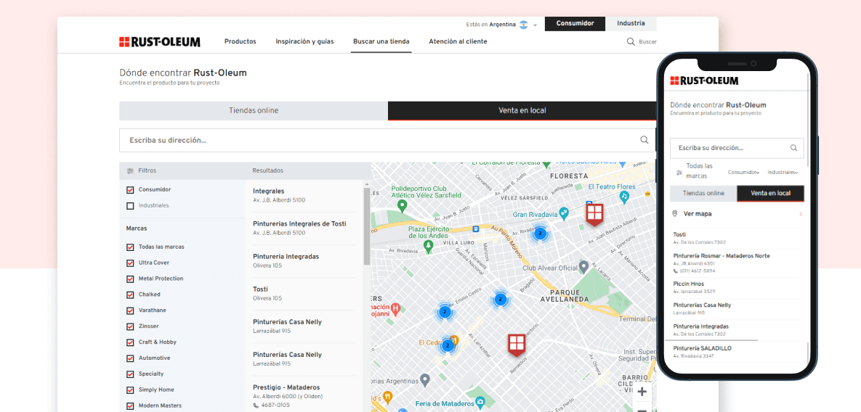
Task: Click the Consumidor button in top bar
Action: coord(575,23)
